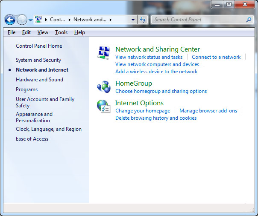Click the HomeGroup spheres icon
The image size is (258, 216).
(x=103, y=87)
